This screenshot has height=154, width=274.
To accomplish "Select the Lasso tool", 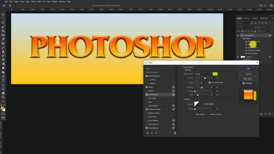I will [x=3, y=23].
